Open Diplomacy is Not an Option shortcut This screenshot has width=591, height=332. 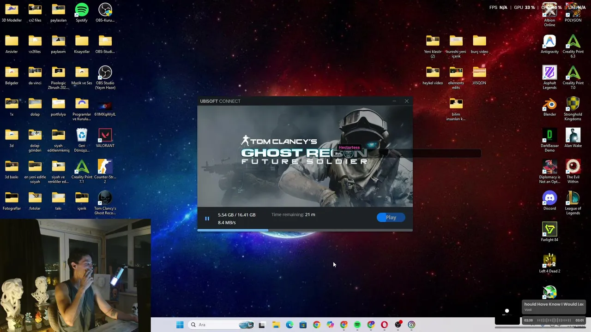[549, 172]
